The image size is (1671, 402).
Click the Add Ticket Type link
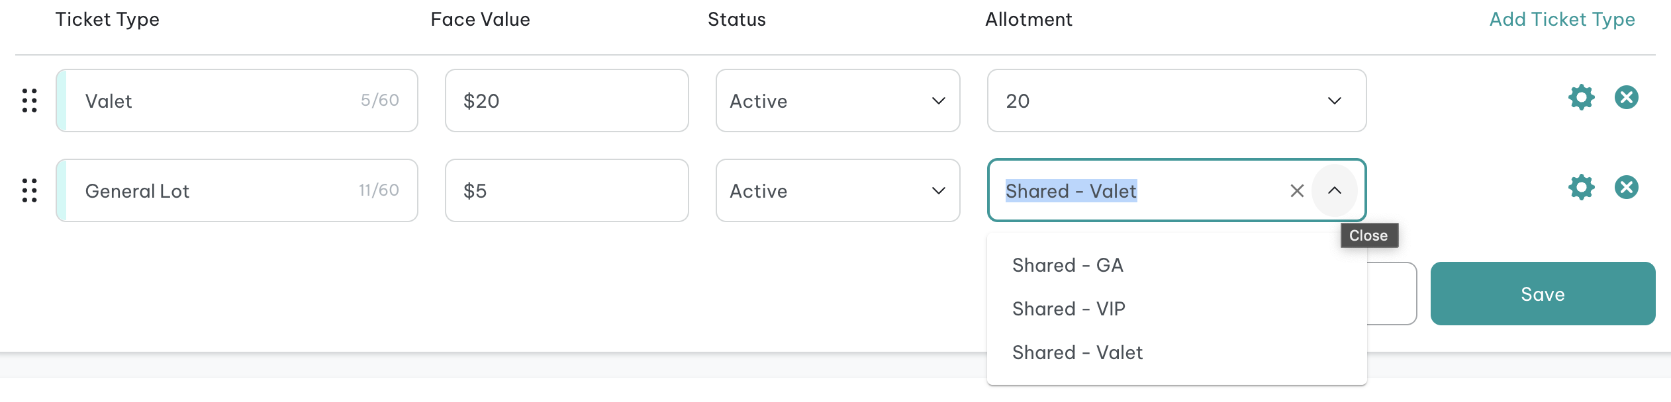point(1562,19)
